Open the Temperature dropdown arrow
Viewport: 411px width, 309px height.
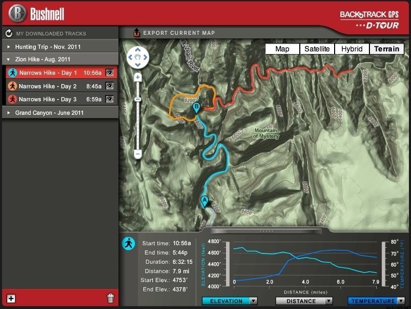click(x=401, y=301)
